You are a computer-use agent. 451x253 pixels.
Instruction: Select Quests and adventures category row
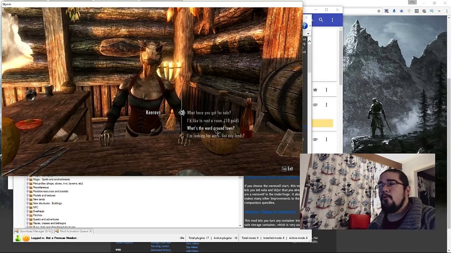click(46, 219)
